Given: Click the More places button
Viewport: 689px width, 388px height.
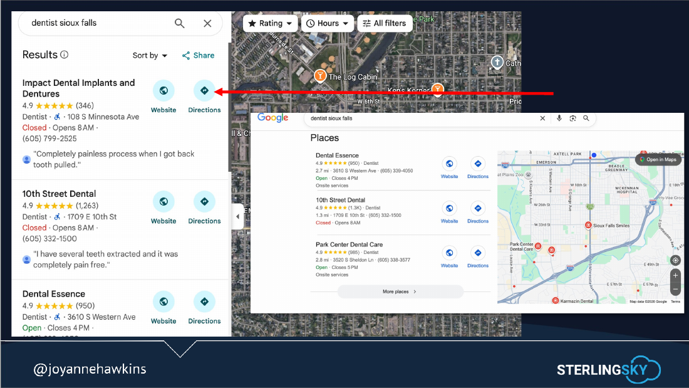Looking at the screenshot, I should tap(400, 291).
